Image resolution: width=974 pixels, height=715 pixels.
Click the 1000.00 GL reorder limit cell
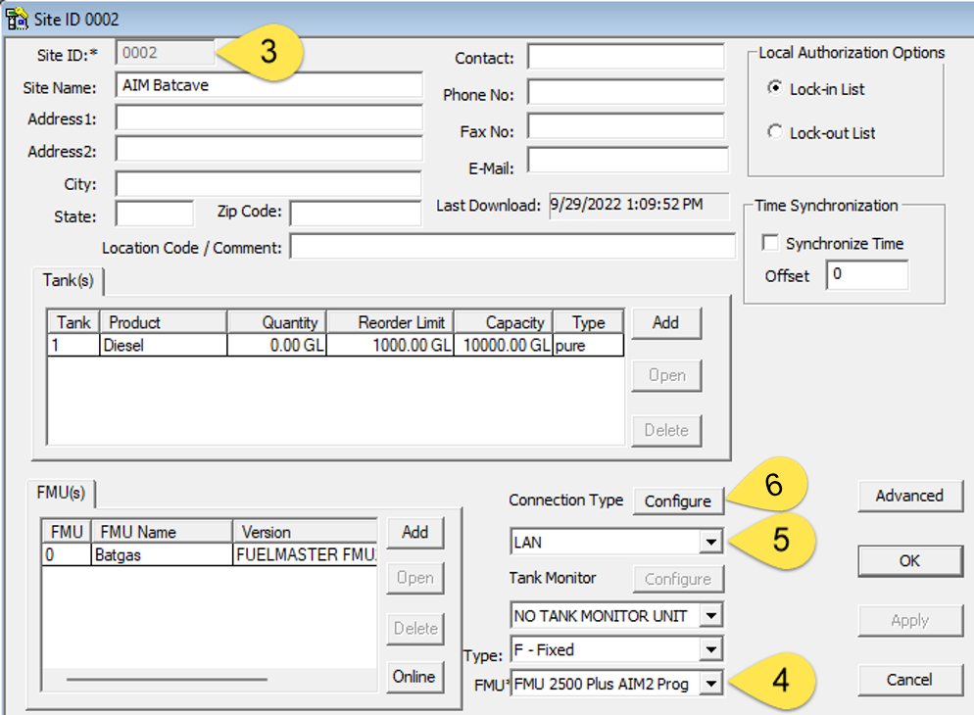coord(390,345)
